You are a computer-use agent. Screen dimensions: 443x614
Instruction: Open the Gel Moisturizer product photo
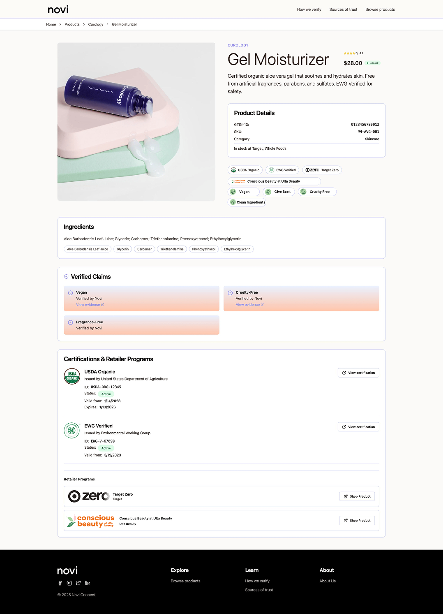[x=136, y=122]
